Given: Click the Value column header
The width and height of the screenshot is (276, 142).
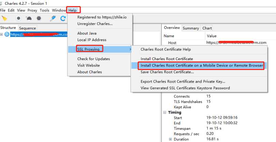Looking at the screenshot, I should [x=212, y=36].
